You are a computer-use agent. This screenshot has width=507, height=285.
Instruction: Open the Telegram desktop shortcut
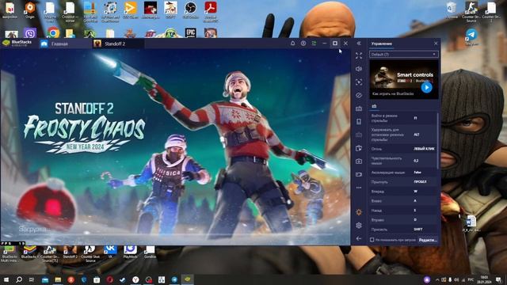(471, 36)
